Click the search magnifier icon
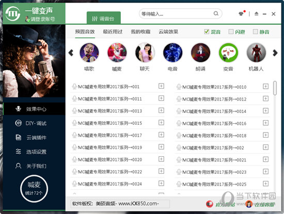Screen dimensions: 284x214 pyautogui.click(x=216, y=13)
